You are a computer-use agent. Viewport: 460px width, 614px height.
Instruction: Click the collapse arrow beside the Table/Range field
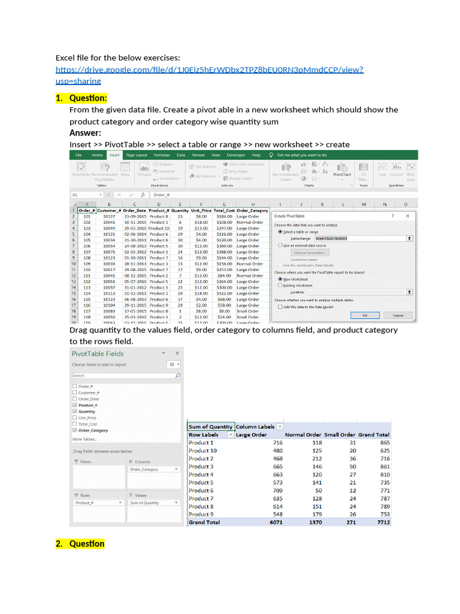coord(409,239)
